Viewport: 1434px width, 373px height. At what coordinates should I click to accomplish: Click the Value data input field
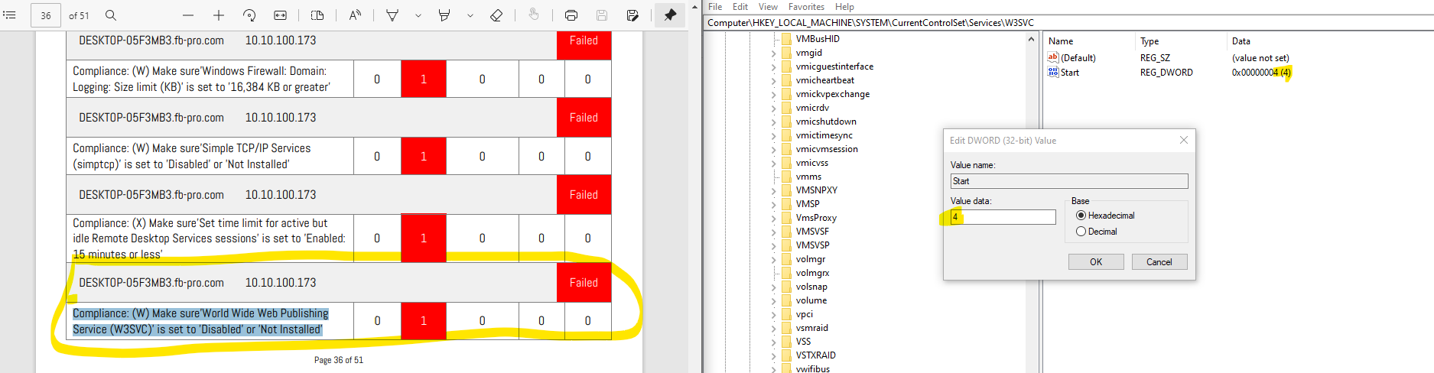pos(1003,217)
